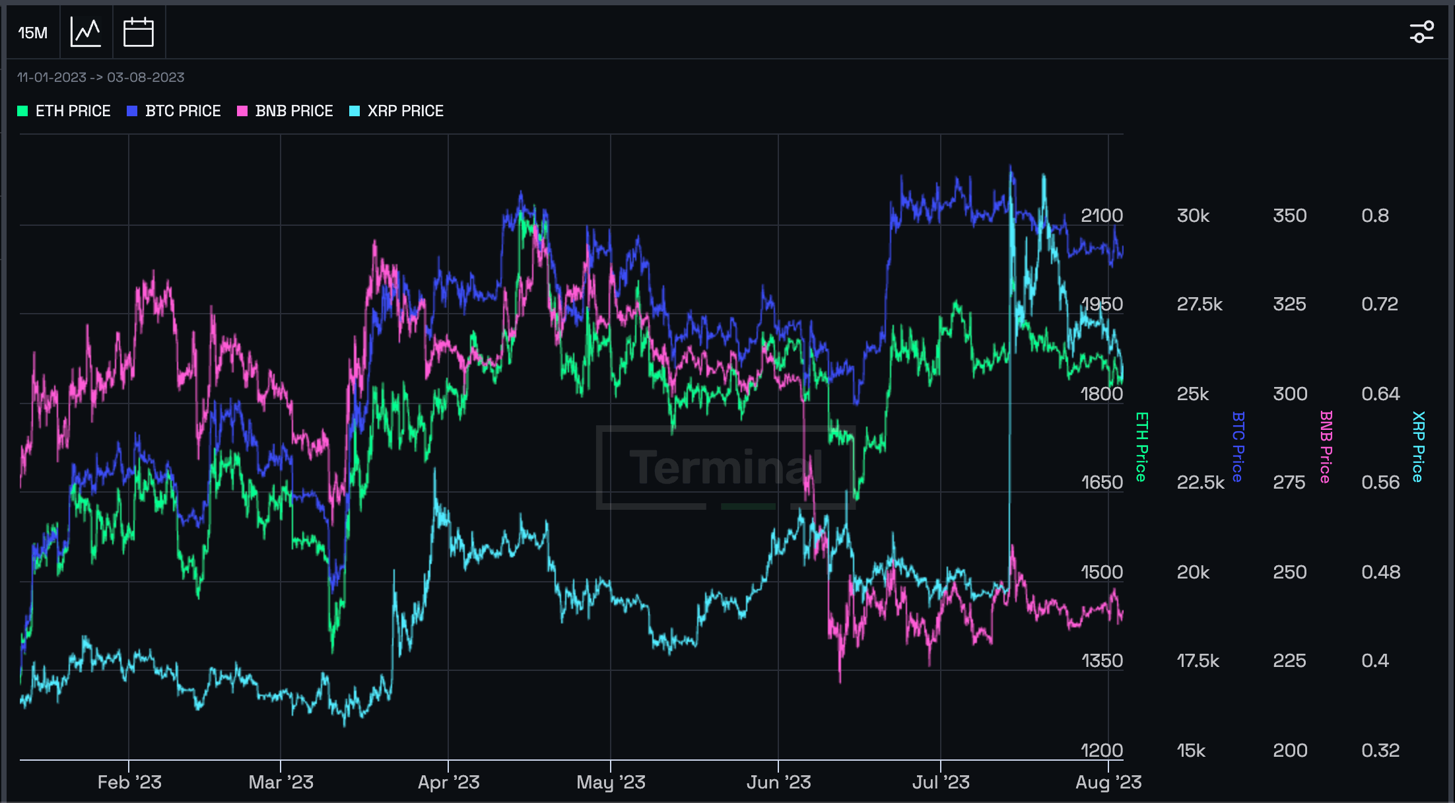
Task: Click the green ETH legend color square
Action: (x=22, y=111)
